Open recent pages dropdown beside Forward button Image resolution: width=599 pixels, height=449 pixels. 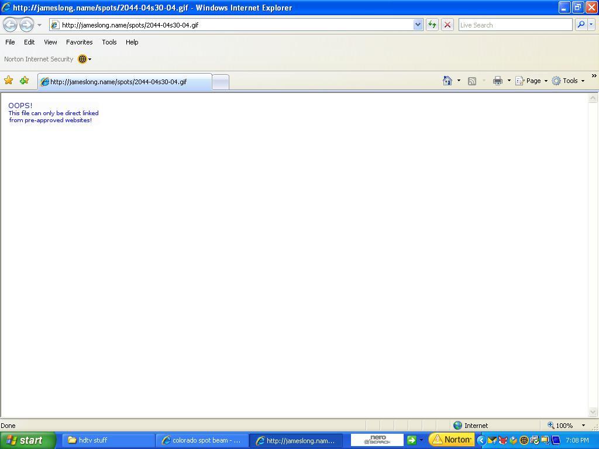click(x=39, y=25)
